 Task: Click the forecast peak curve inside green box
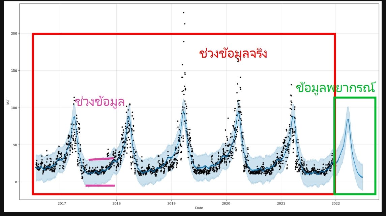(x=347, y=120)
